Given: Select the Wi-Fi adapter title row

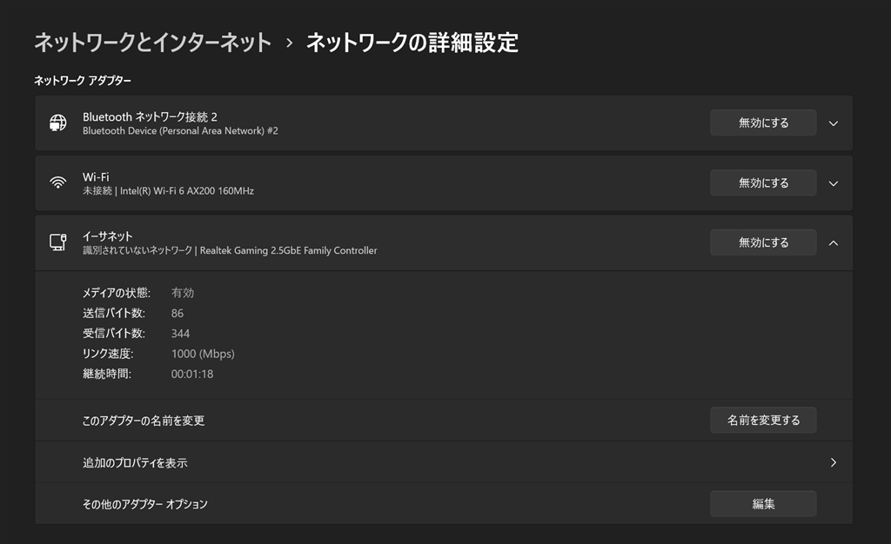Looking at the screenshot, I should tap(96, 176).
